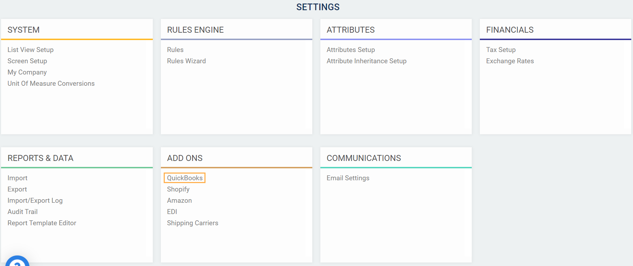
Task: Open Email Settings
Action: [x=348, y=178]
